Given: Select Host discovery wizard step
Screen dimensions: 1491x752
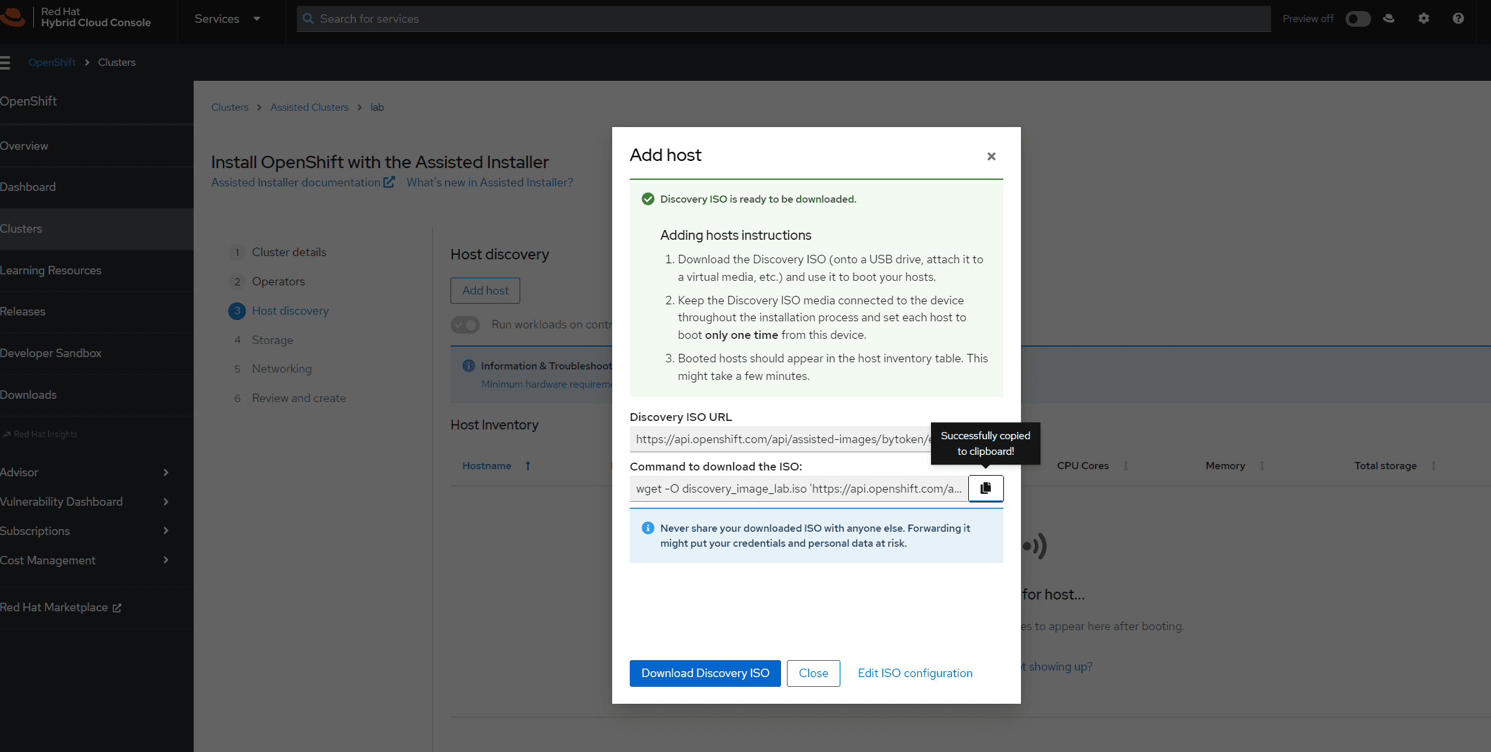Looking at the screenshot, I should pos(290,311).
